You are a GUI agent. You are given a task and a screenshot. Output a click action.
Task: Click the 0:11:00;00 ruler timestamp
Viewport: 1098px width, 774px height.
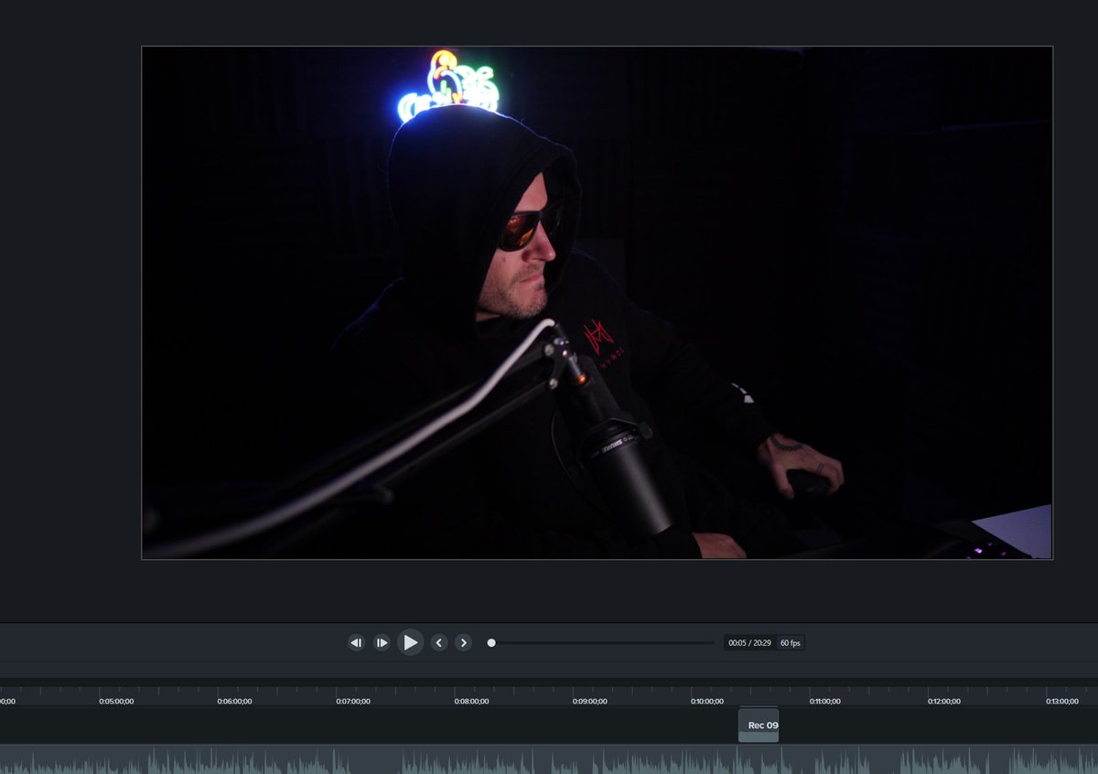(x=825, y=700)
